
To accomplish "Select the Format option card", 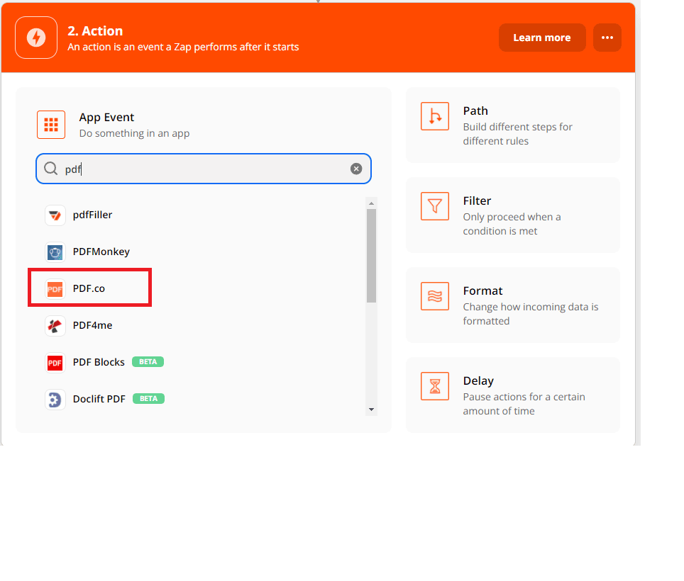I will tap(512, 305).
